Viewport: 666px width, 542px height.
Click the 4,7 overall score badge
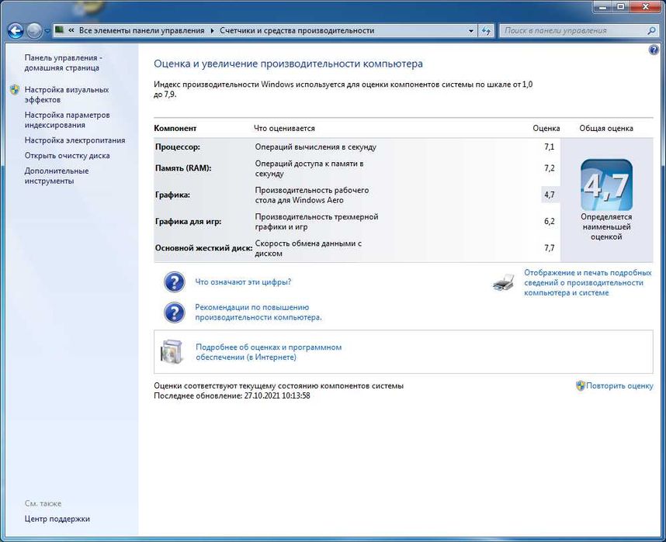[606, 185]
